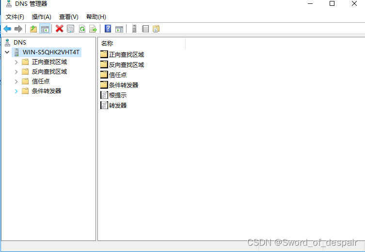Toggle the Show/Hide action pane icon

pyautogui.click(x=119, y=29)
